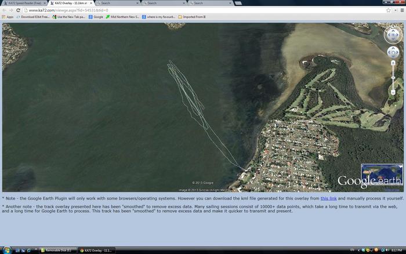
Task: Click the Google Earth look-around compass control
Action: (393, 35)
